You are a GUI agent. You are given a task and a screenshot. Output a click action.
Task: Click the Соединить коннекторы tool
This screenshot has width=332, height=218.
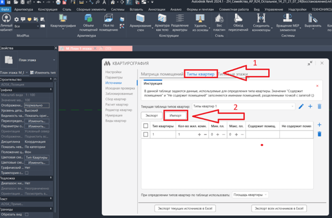261,22
